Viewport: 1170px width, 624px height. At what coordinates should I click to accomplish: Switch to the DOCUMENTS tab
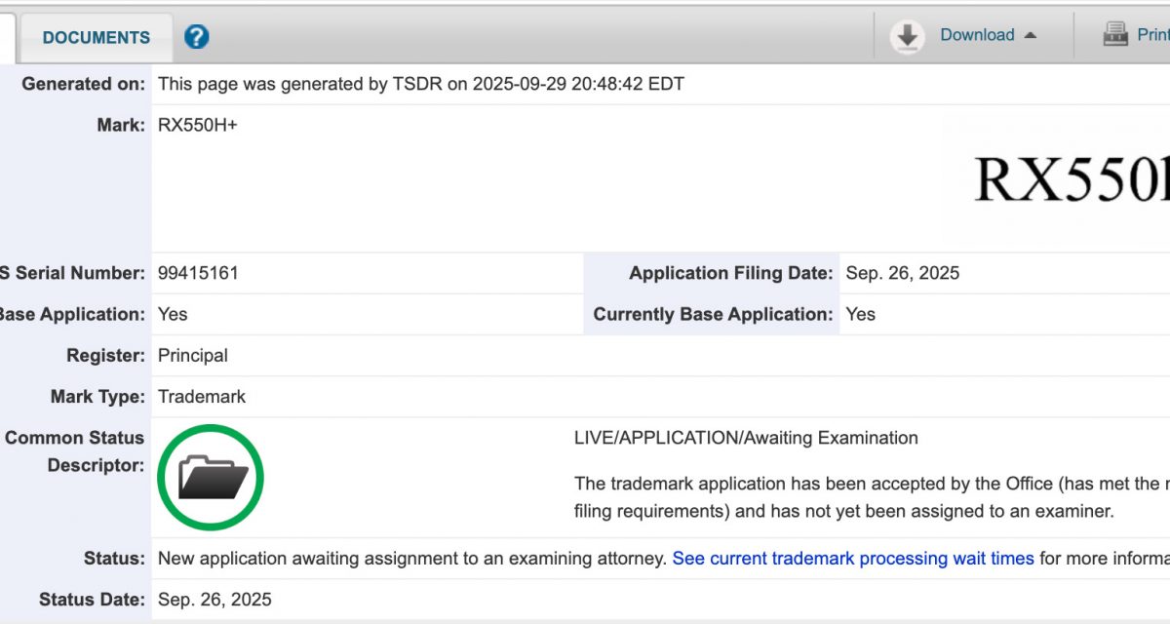[97, 38]
